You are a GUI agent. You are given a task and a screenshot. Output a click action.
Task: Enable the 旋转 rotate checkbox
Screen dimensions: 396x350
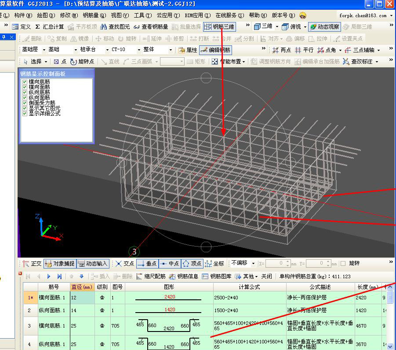(343, 264)
